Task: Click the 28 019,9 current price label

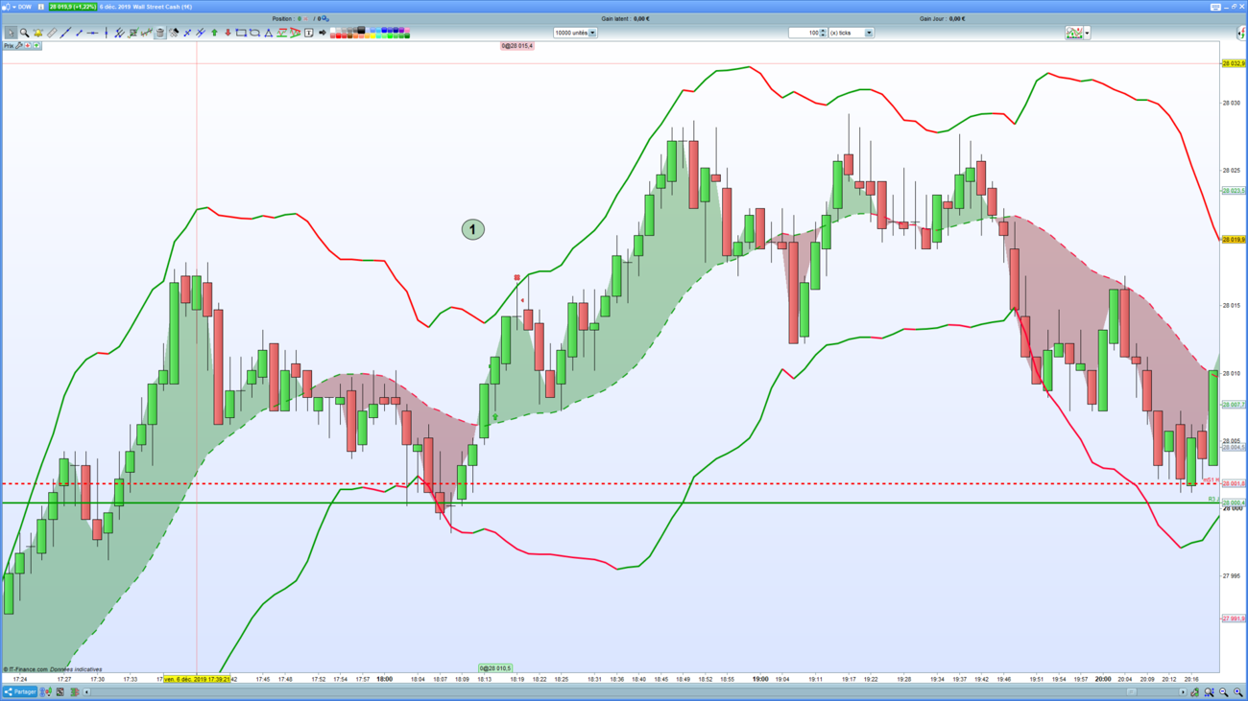Action: tap(1234, 240)
